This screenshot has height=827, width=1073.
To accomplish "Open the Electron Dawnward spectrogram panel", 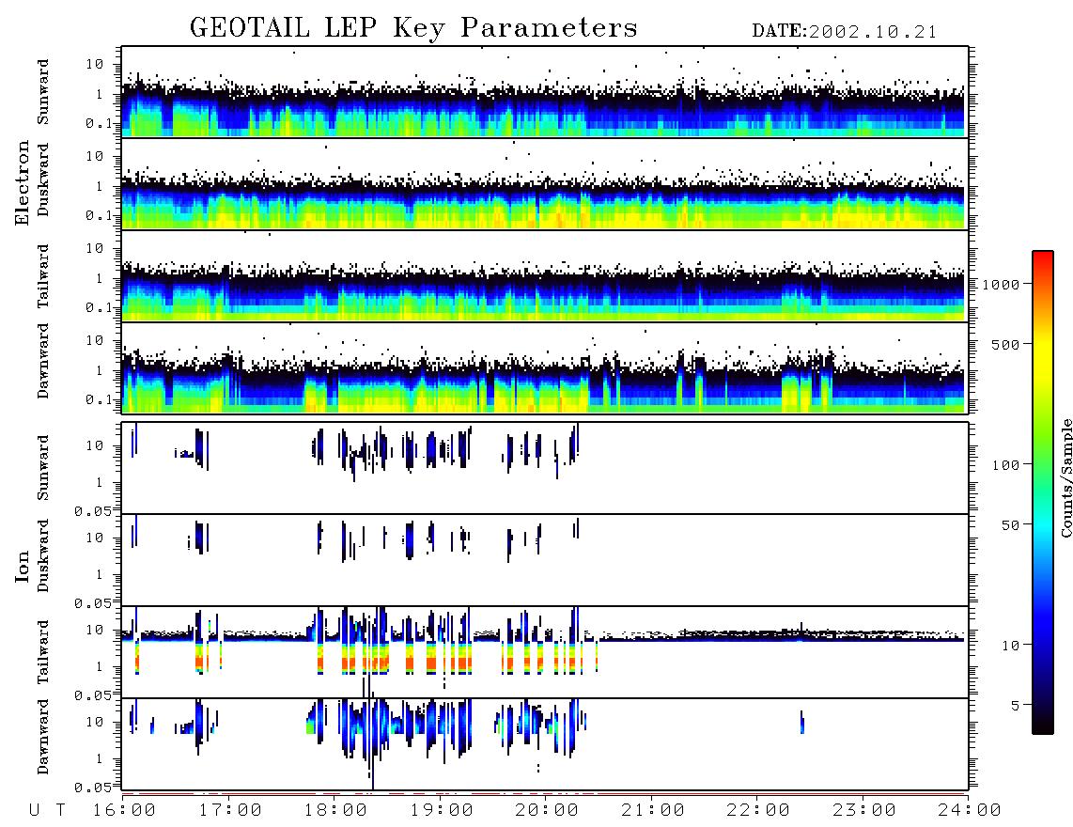I will pyautogui.click(x=545, y=367).
